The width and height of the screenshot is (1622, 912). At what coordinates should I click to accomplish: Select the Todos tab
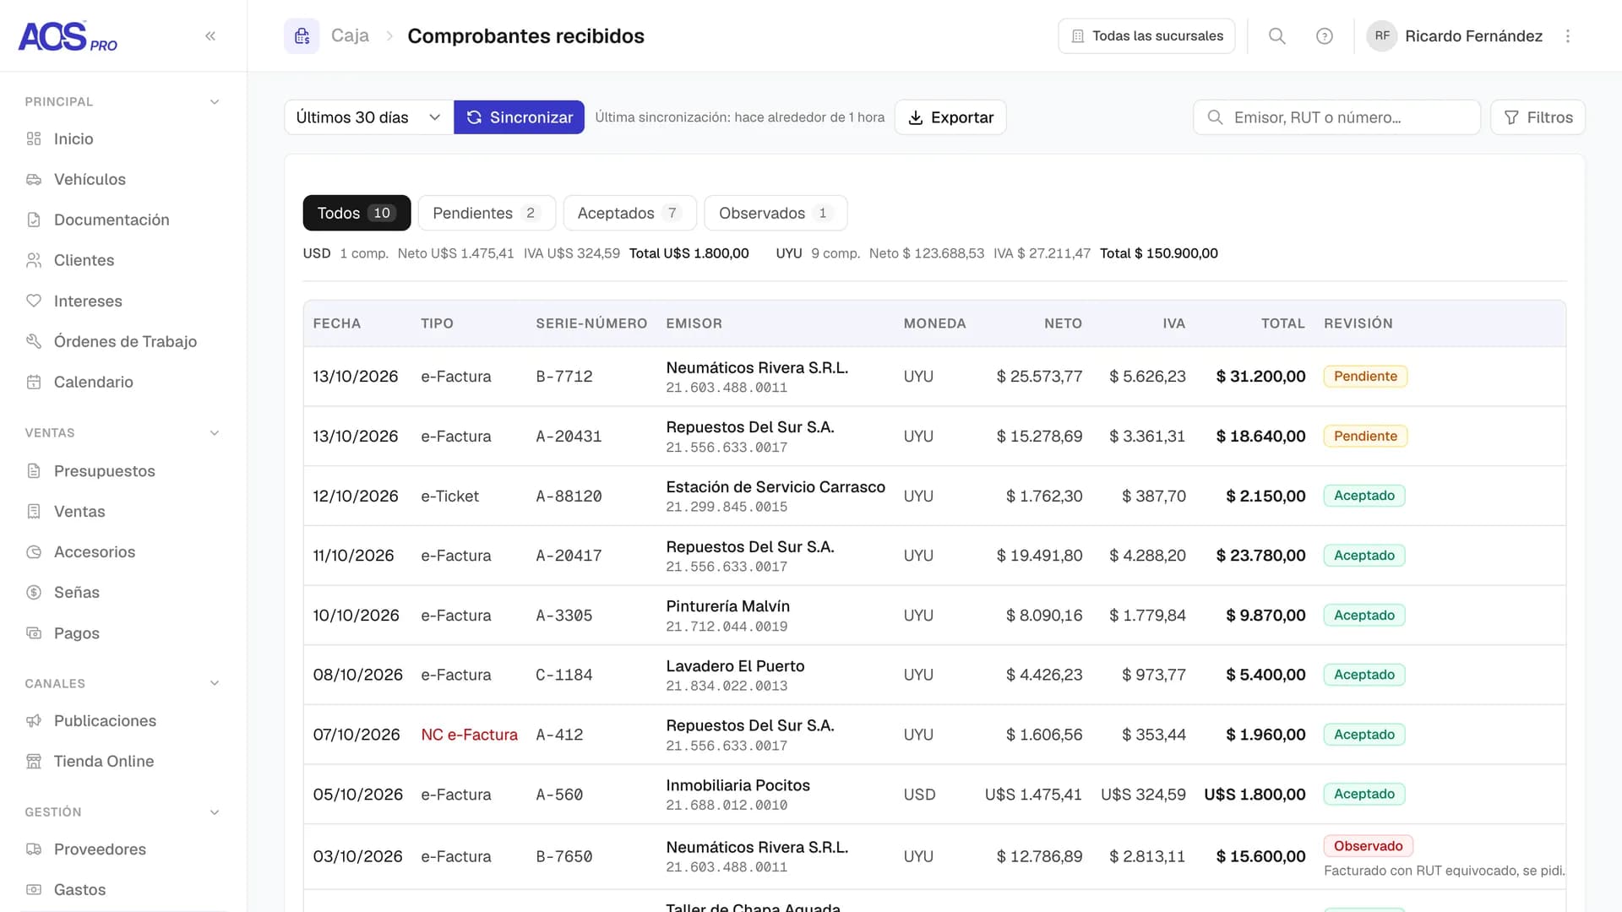(357, 213)
